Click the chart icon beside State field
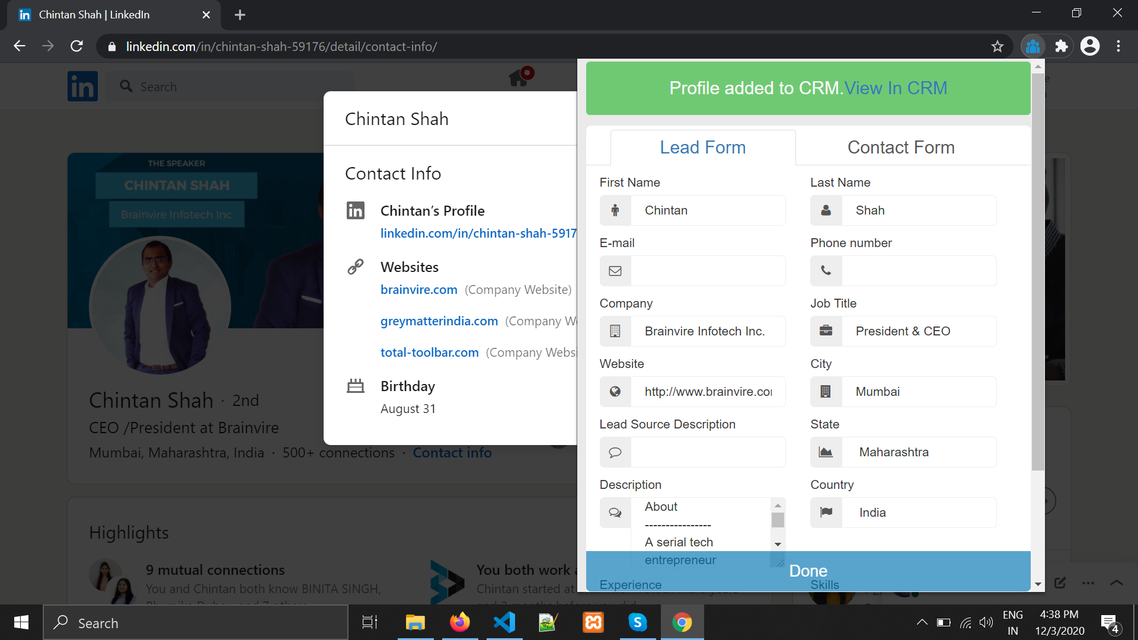Image resolution: width=1138 pixels, height=640 pixels. point(826,452)
